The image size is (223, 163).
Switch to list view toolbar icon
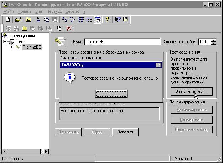[81, 20]
